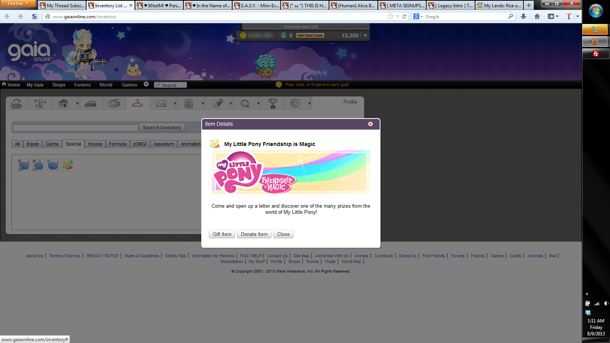Click the Gaia site Search box
This screenshot has height=343, width=610.
tap(170, 85)
